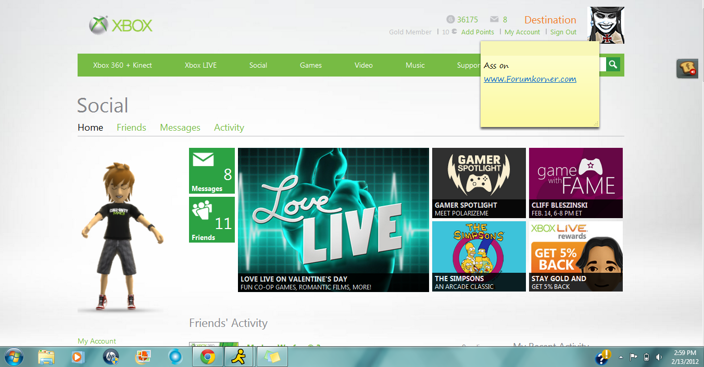This screenshot has height=367, width=704.
Task: Switch to the Messages tab
Action: (180, 128)
